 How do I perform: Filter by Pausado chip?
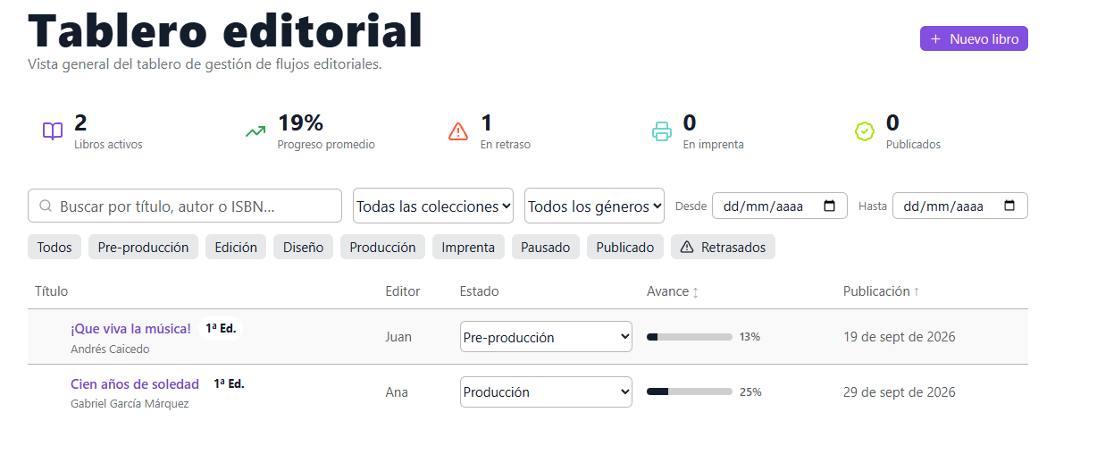pyautogui.click(x=546, y=248)
